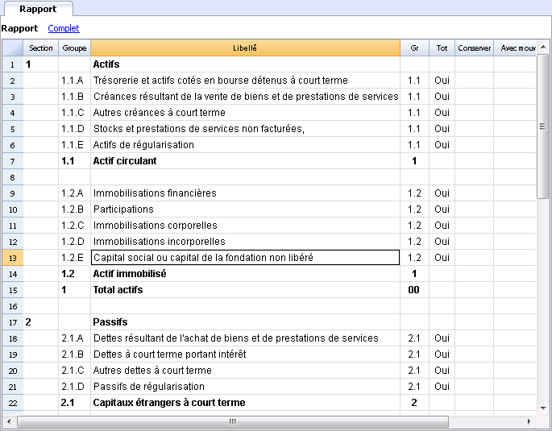Select group cell '2.1.A'
This screenshot has width=552, height=431.
[74, 338]
